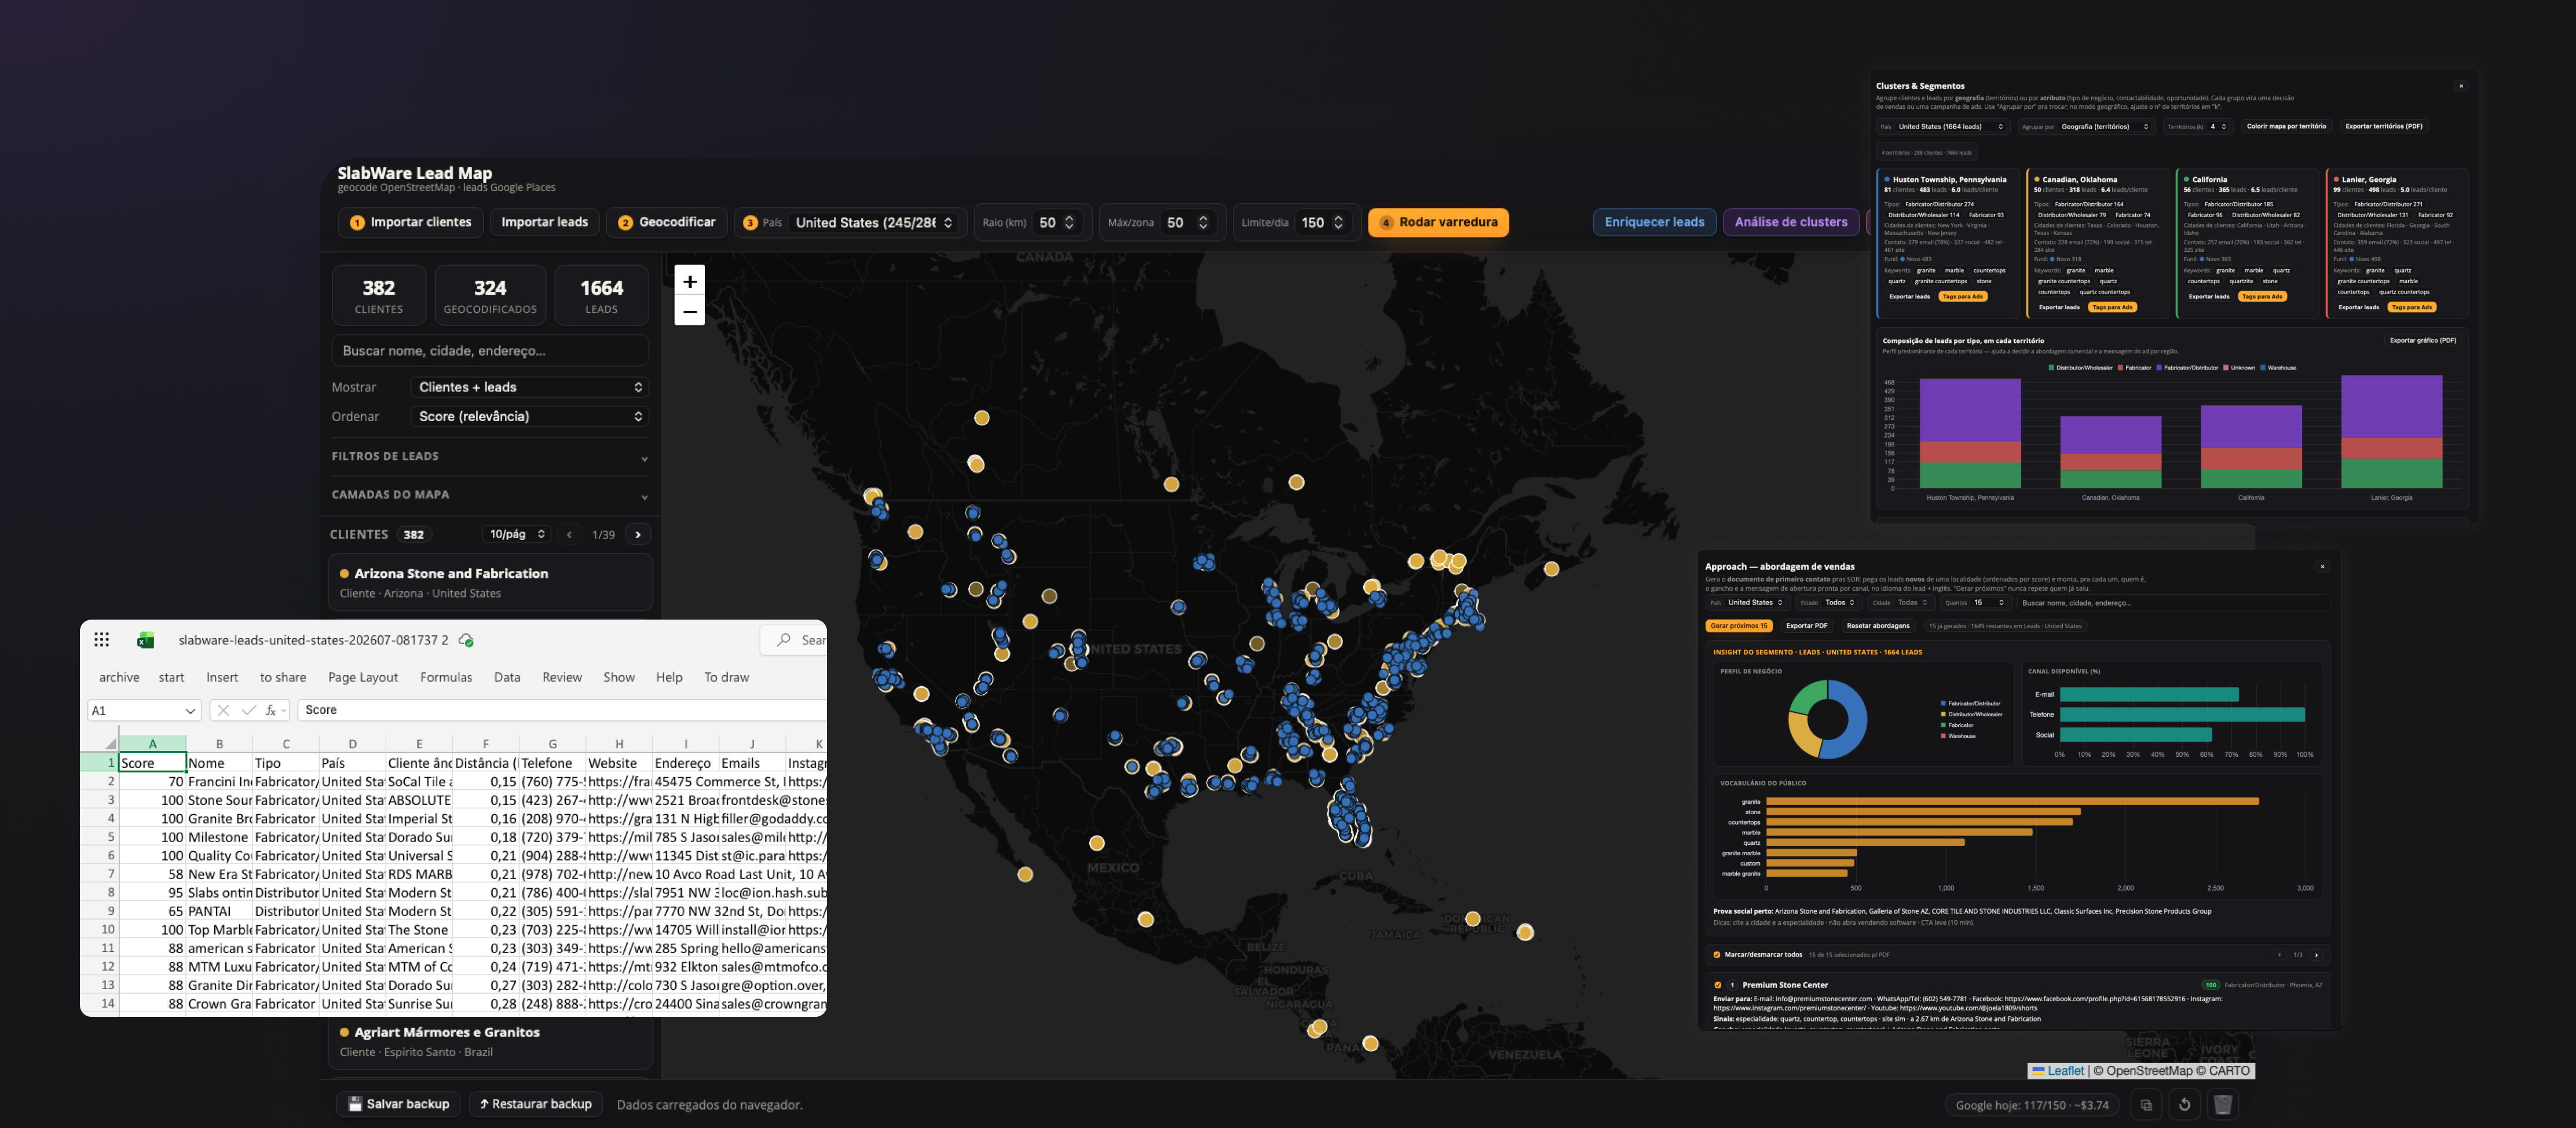
Task: Adjust the Raio (km) stepper
Action: tap(1069, 223)
